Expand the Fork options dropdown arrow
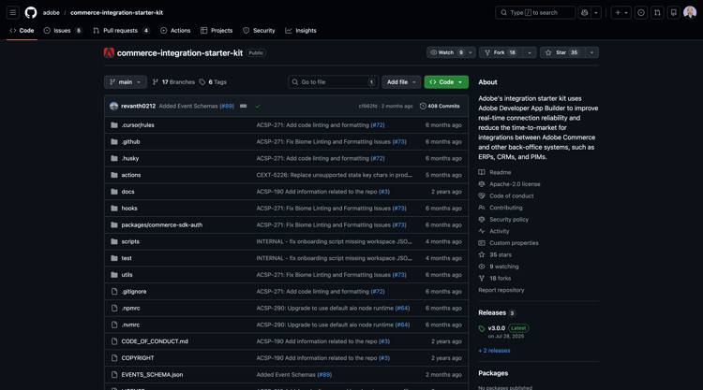This screenshot has width=703, height=390. point(530,52)
